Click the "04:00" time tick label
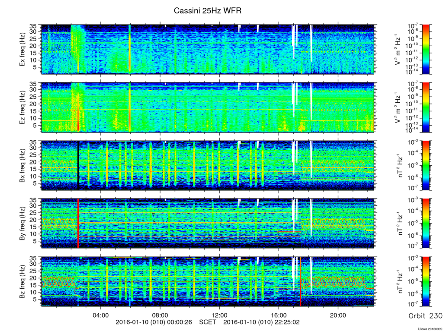The image size is (443, 331). coord(100,315)
